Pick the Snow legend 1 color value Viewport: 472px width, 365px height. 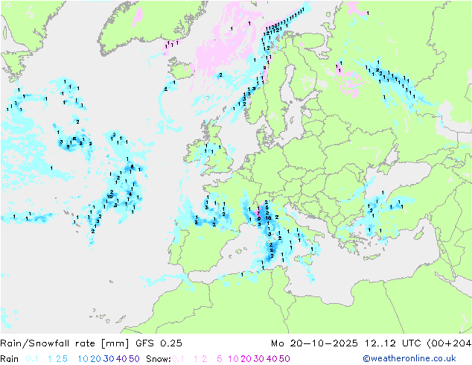(x=196, y=359)
